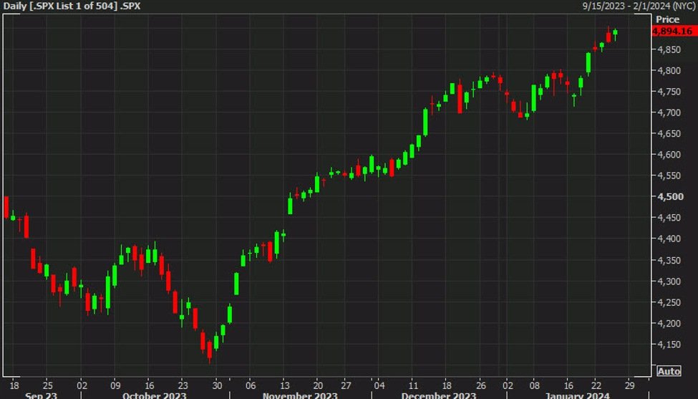Click the 13 date tick in November
Viewport: 698px width, 399px height.
(x=284, y=385)
